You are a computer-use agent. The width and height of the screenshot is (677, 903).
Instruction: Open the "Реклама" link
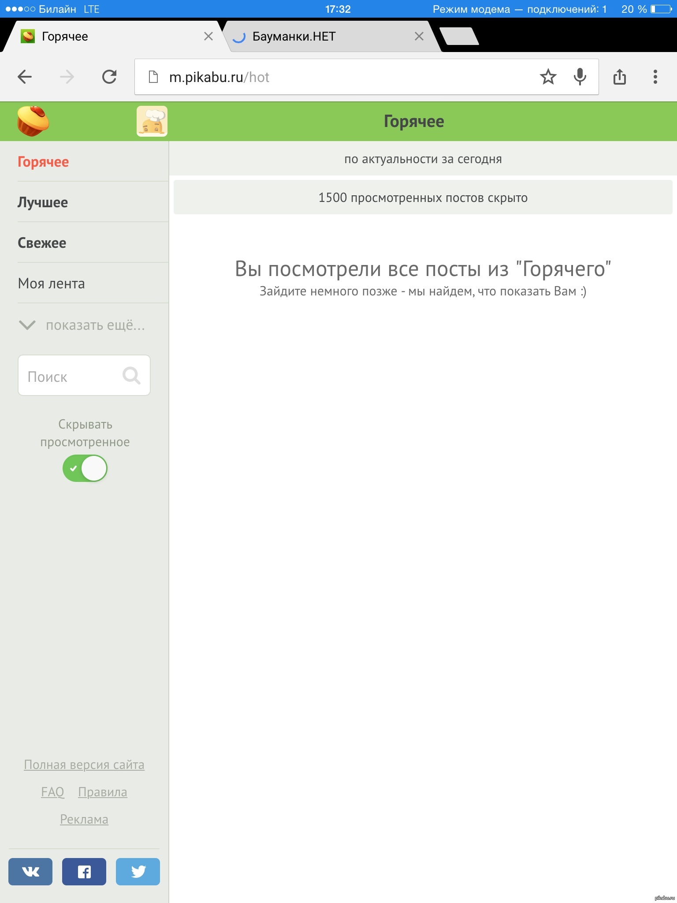[84, 819]
